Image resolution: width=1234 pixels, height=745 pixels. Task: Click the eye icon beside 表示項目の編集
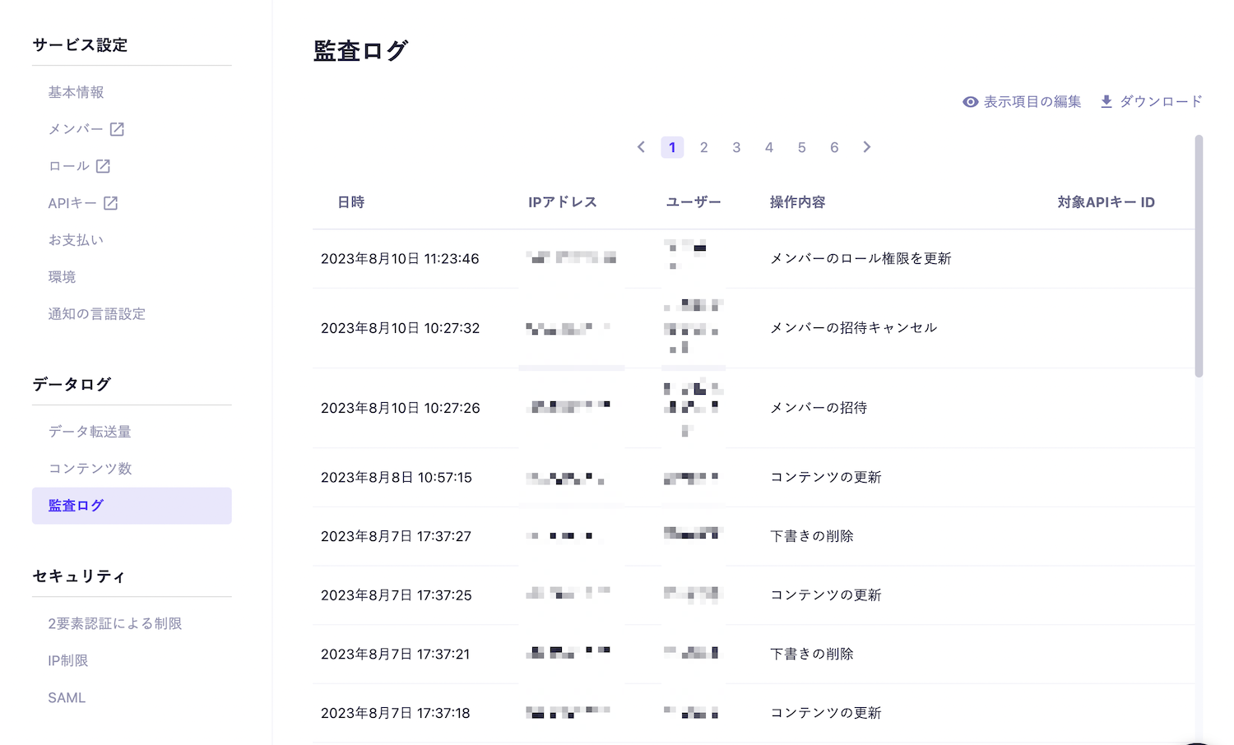970,101
